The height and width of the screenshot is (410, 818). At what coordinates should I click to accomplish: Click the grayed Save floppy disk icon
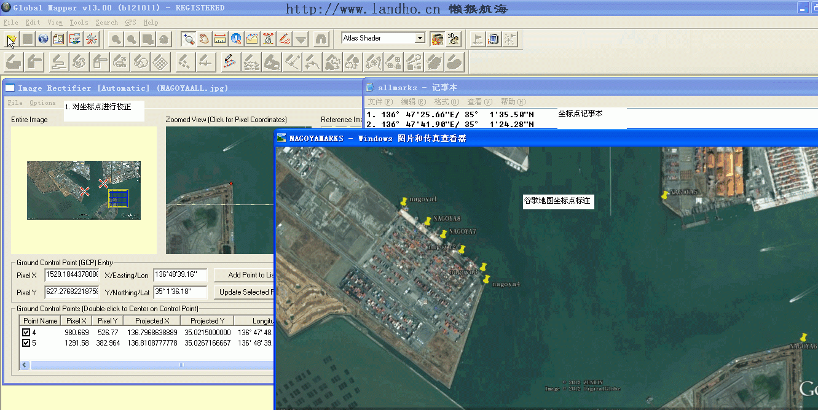[27, 39]
